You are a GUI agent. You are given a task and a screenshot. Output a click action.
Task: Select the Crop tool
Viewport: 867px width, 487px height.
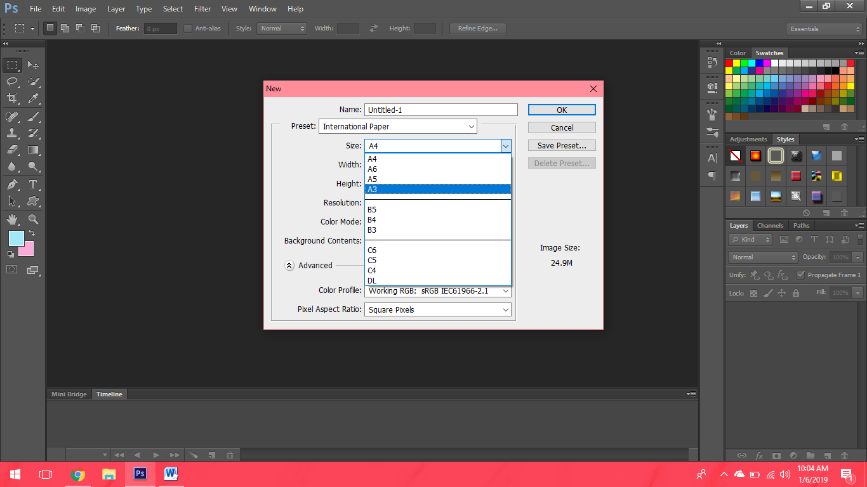tap(12, 98)
